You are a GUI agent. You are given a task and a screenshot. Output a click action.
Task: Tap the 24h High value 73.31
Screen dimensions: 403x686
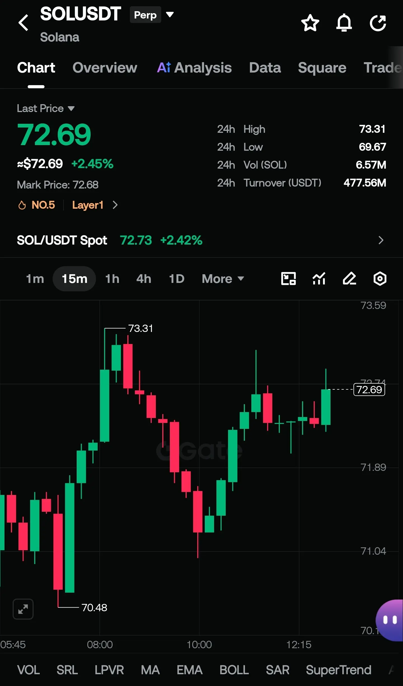tap(372, 129)
